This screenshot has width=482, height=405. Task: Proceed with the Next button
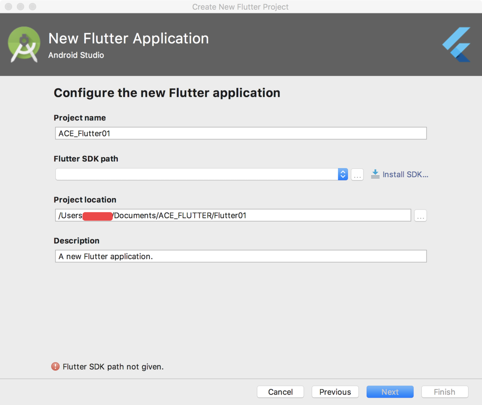coord(390,392)
